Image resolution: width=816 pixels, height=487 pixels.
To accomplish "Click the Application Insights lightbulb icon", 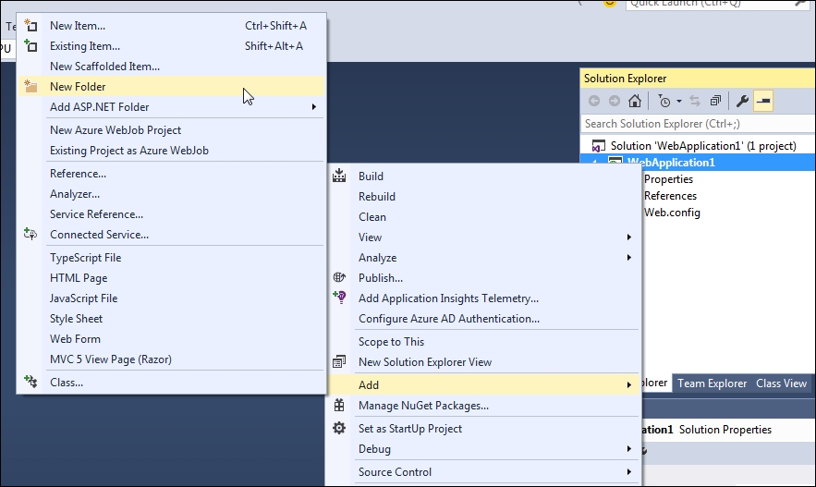I will (339, 297).
